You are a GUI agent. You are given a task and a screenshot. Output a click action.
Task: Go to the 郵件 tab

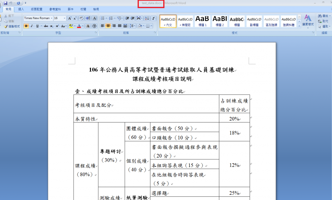point(70,9)
